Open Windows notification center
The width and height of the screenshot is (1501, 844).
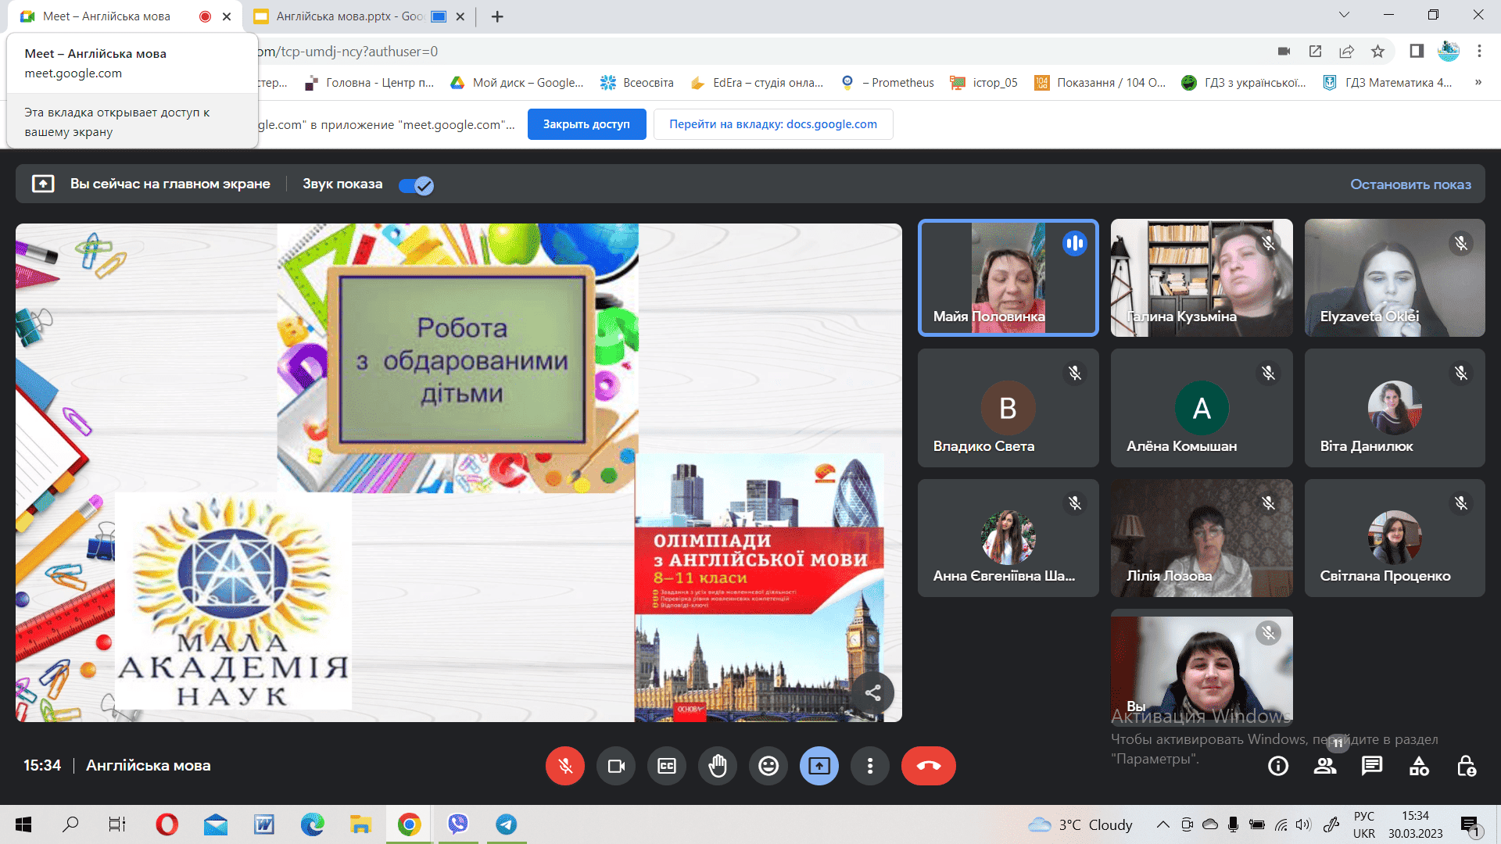coord(1470,825)
